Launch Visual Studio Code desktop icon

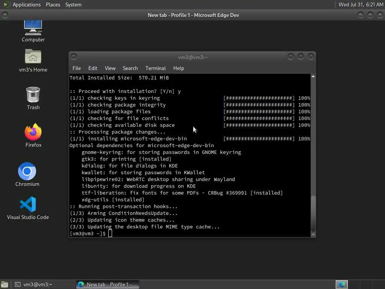[28, 208]
